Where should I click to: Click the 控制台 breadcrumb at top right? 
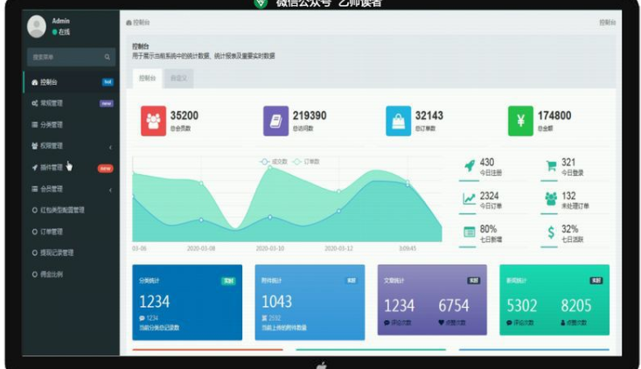coord(608,23)
